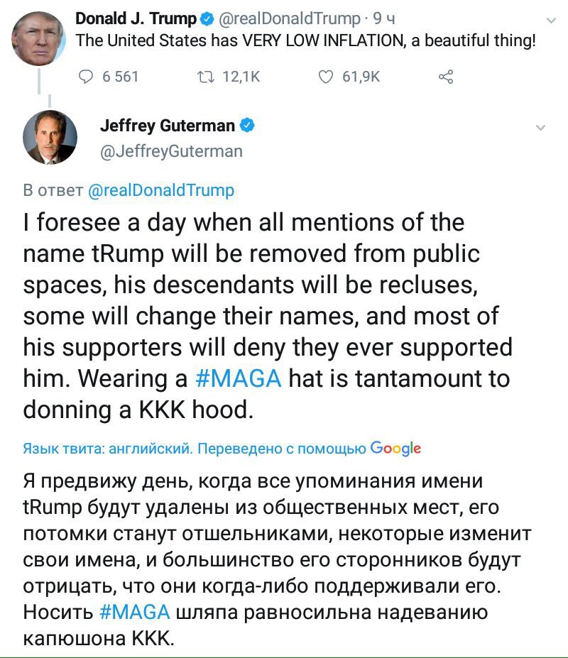568x658 pixels.
Task: Like the tweet with the heart icon
Action: pos(326,77)
